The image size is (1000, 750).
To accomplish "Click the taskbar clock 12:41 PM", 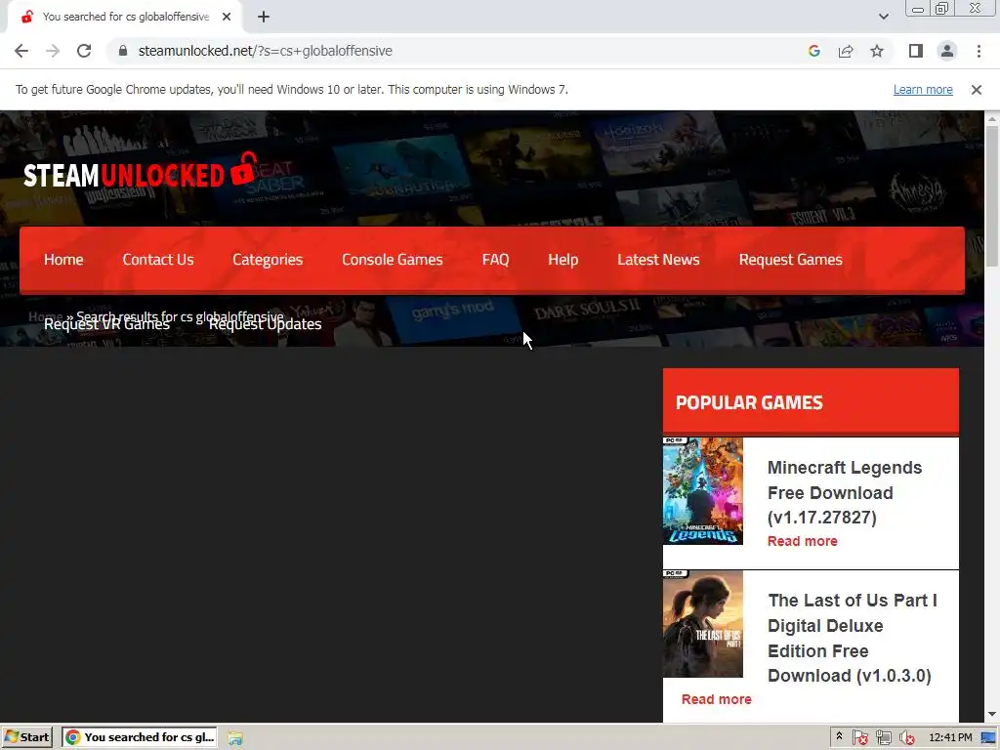I will coord(950,737).
